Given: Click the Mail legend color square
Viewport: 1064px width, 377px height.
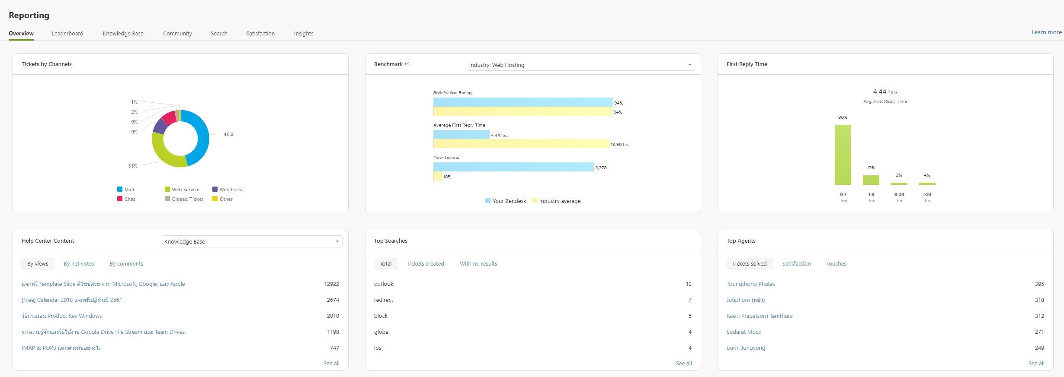Looking at the screenshot, I should pyautogui.click(x=120, y=189).
